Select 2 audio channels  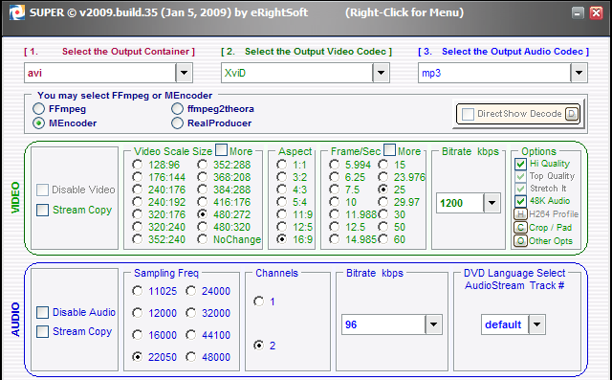point(258,346)
